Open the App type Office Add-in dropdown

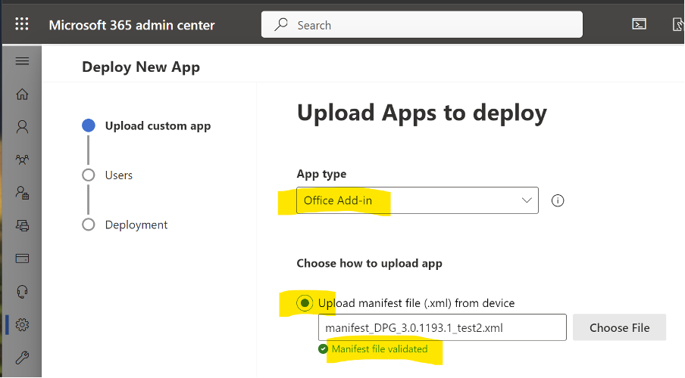418,200
